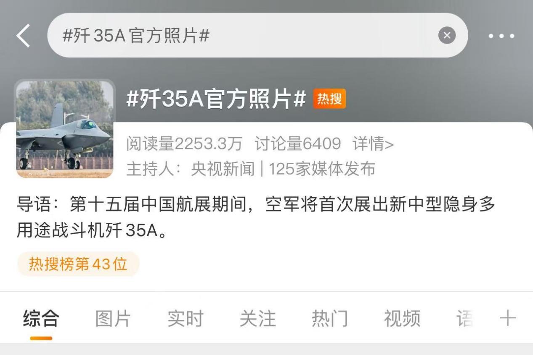This screenshot has height=355, width=533.
Task: Tap the orange 热搜 badge
Action: pos(329,99)
